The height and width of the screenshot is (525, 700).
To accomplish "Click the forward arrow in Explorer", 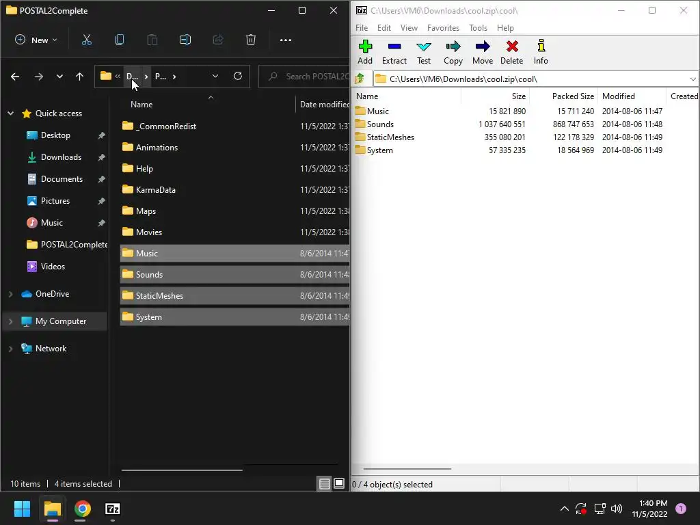I will pyautogui.click(x=39, y=77).
